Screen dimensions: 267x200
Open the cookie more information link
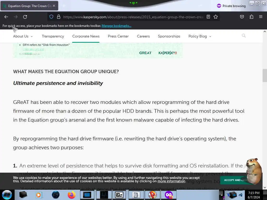171,181
